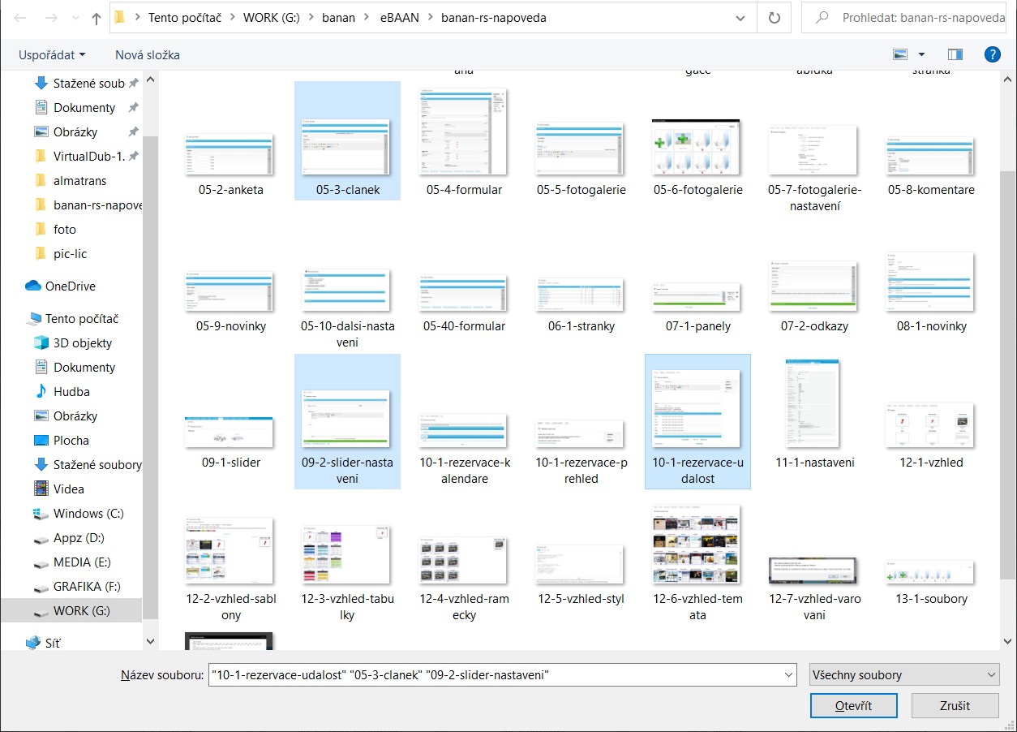Open Hudba folder in sidebar
The width and height of the screenshot is (1017, 732).
tap(71, 391)
